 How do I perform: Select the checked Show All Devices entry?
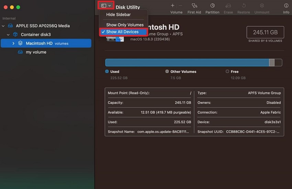point(123,32)
